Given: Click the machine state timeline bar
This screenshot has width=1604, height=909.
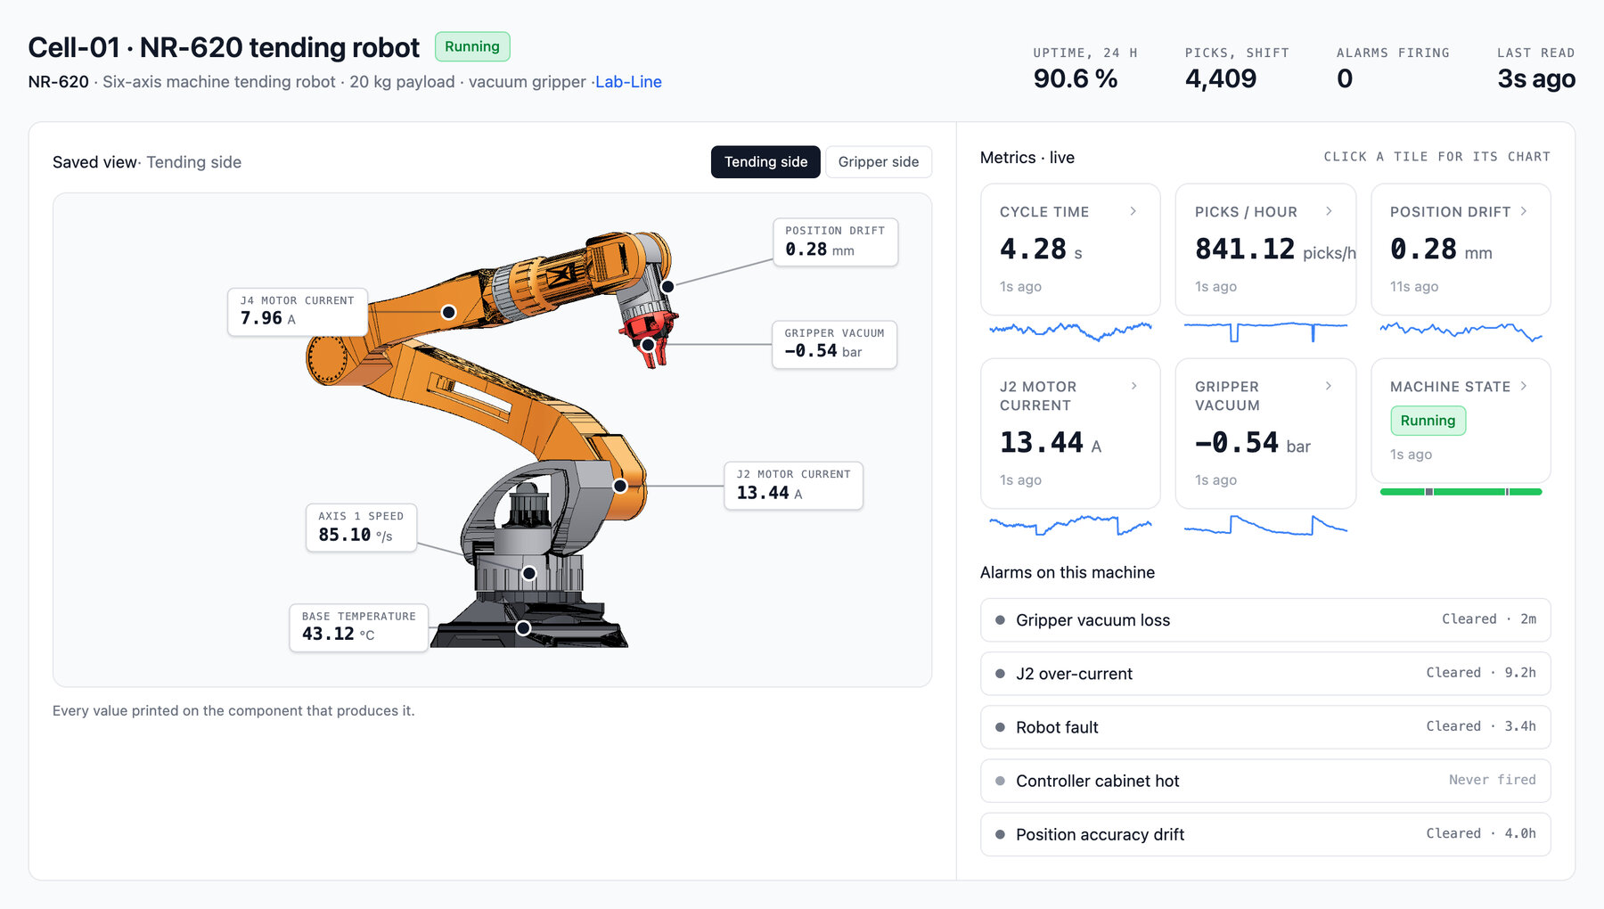Looking at the screenshot, I should pos(1461,492).
